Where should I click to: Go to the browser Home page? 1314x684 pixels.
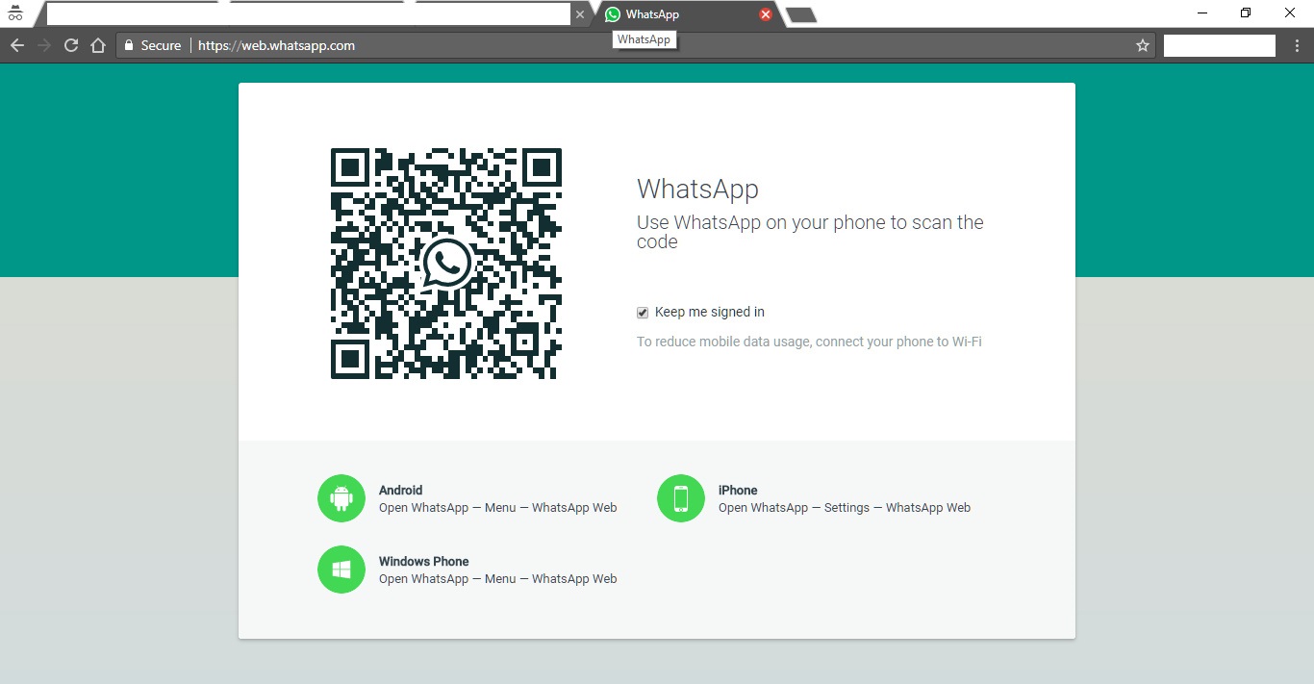(x=97, y=45)
